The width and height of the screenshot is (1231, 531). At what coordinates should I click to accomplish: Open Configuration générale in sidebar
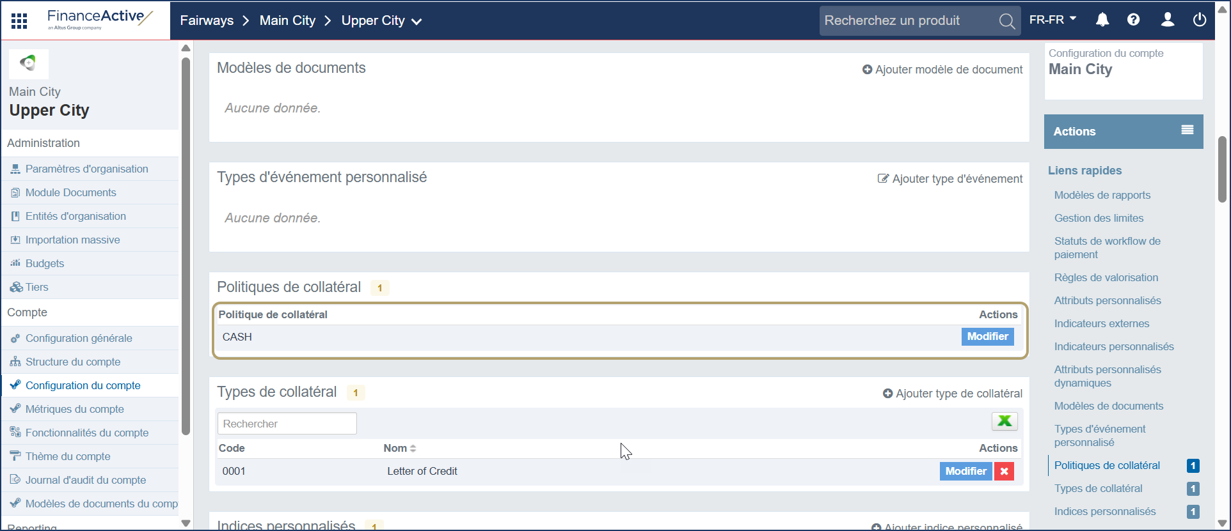(79, 338)
